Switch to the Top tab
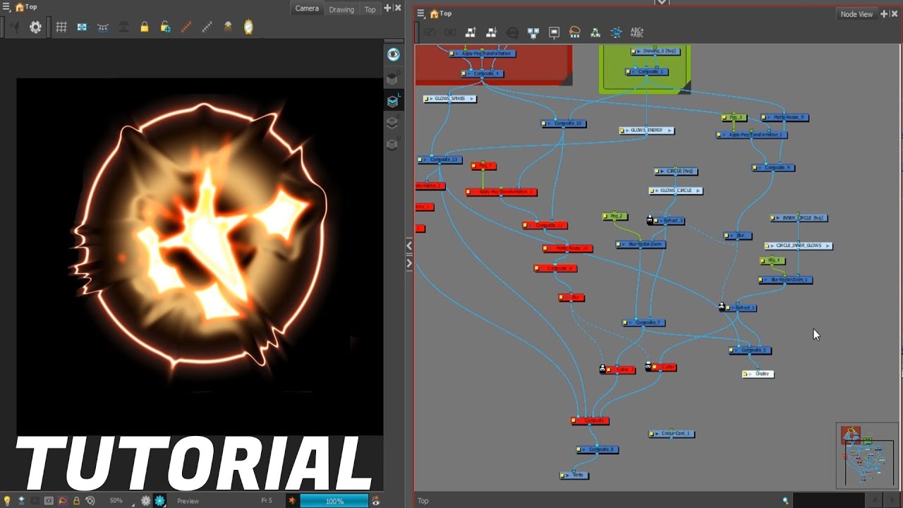Image resolution: width=903 pixels, height=508 pixels. pyautogui.click(x=370, y=9)
